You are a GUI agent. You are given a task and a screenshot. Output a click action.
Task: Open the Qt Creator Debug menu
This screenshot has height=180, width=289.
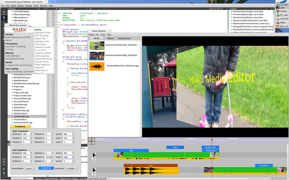pyautogui.click(x=20, y=6)
